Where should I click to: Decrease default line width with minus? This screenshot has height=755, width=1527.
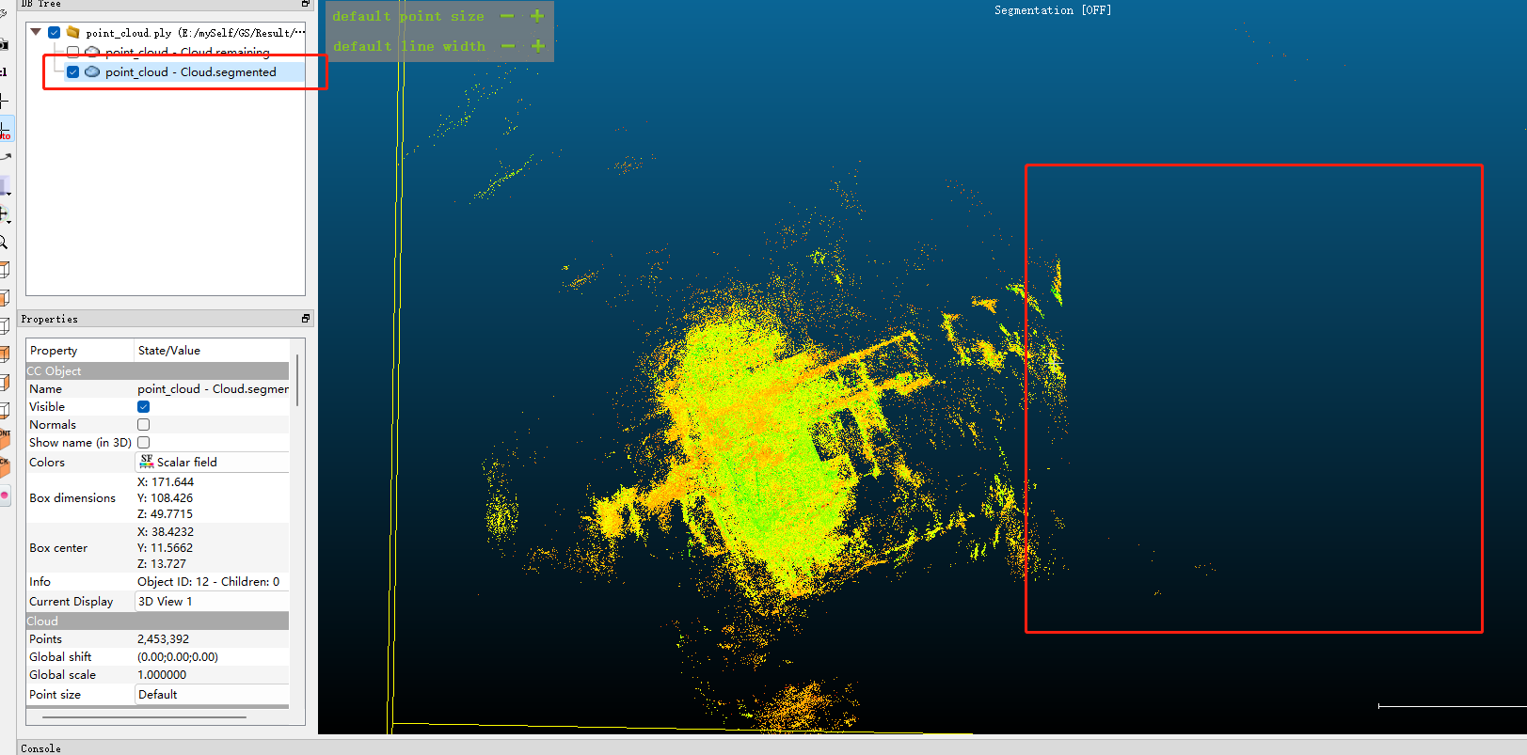(x=508, y=46)
